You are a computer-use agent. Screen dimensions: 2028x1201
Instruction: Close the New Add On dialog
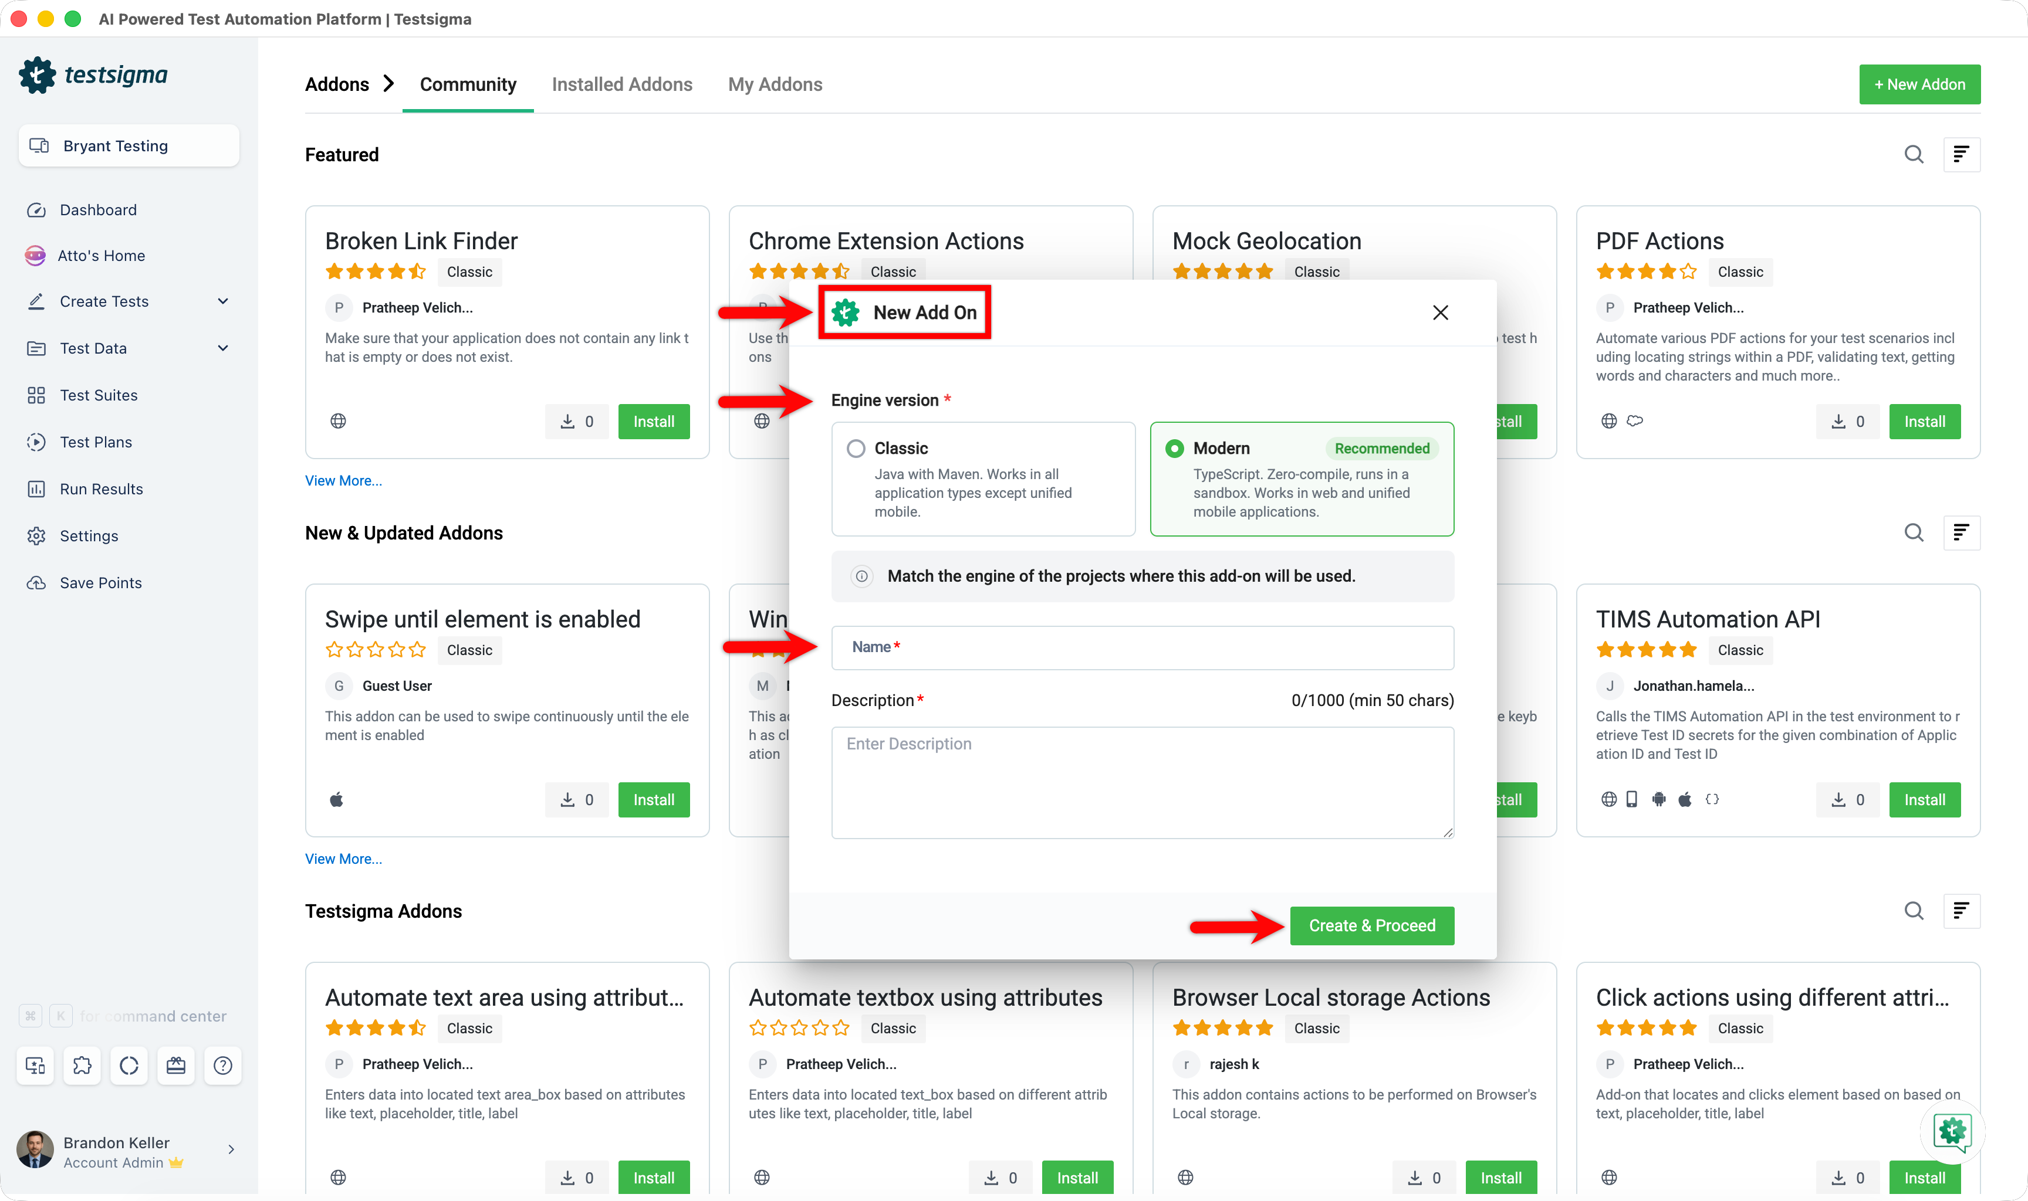(1439, 313)
